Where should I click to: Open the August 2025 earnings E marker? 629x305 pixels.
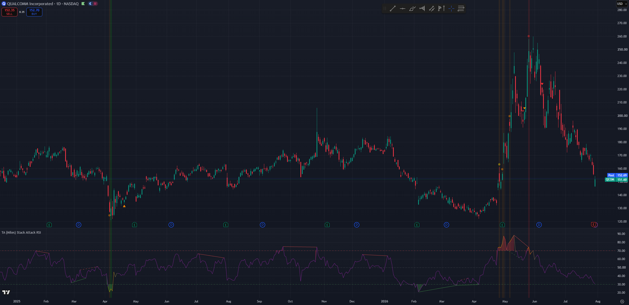click(x=225, y=225)
